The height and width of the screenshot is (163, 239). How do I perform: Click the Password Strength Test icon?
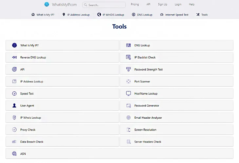[x=129, y=69]
